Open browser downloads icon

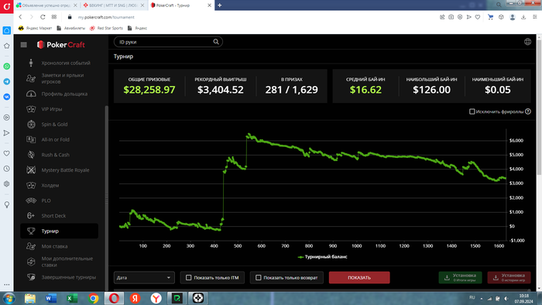(x=523, y=17)
